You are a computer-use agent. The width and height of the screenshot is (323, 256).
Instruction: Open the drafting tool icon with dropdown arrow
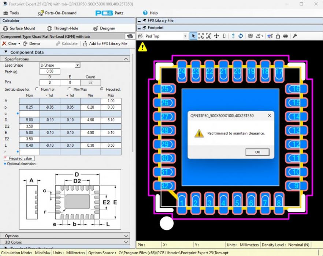(x=259, y=36)
